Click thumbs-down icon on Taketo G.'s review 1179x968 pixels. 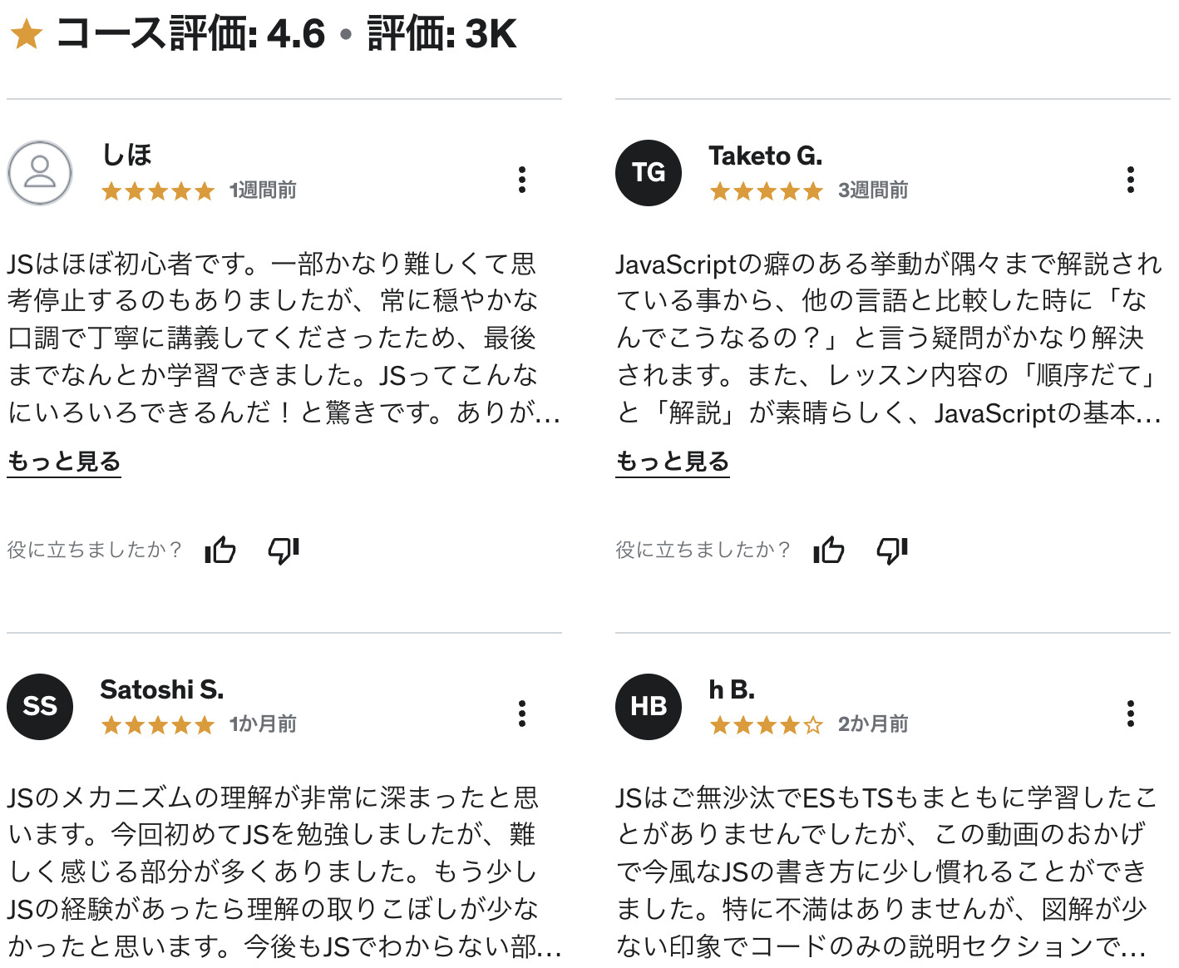click(x=891, y=551)
